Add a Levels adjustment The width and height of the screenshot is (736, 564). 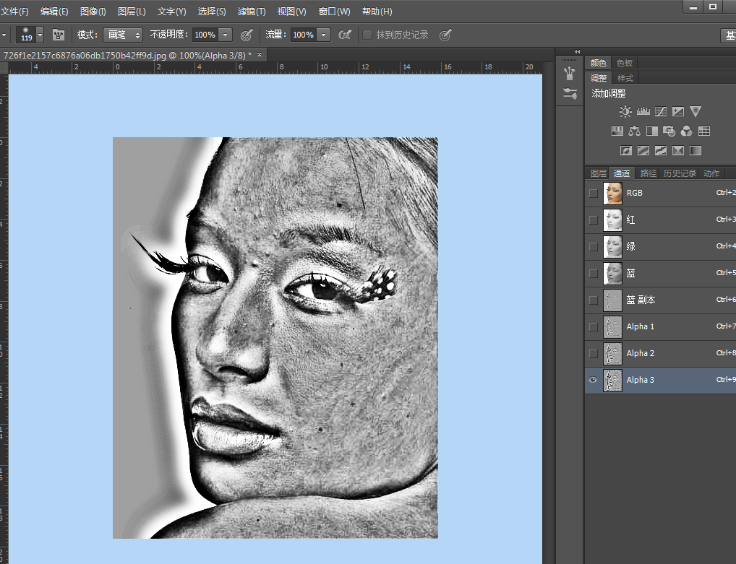(643, 112)
